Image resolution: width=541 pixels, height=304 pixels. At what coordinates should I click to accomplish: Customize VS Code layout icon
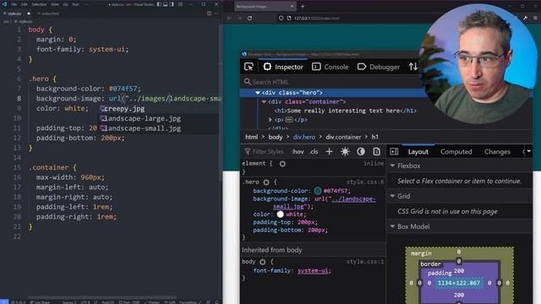180,4
